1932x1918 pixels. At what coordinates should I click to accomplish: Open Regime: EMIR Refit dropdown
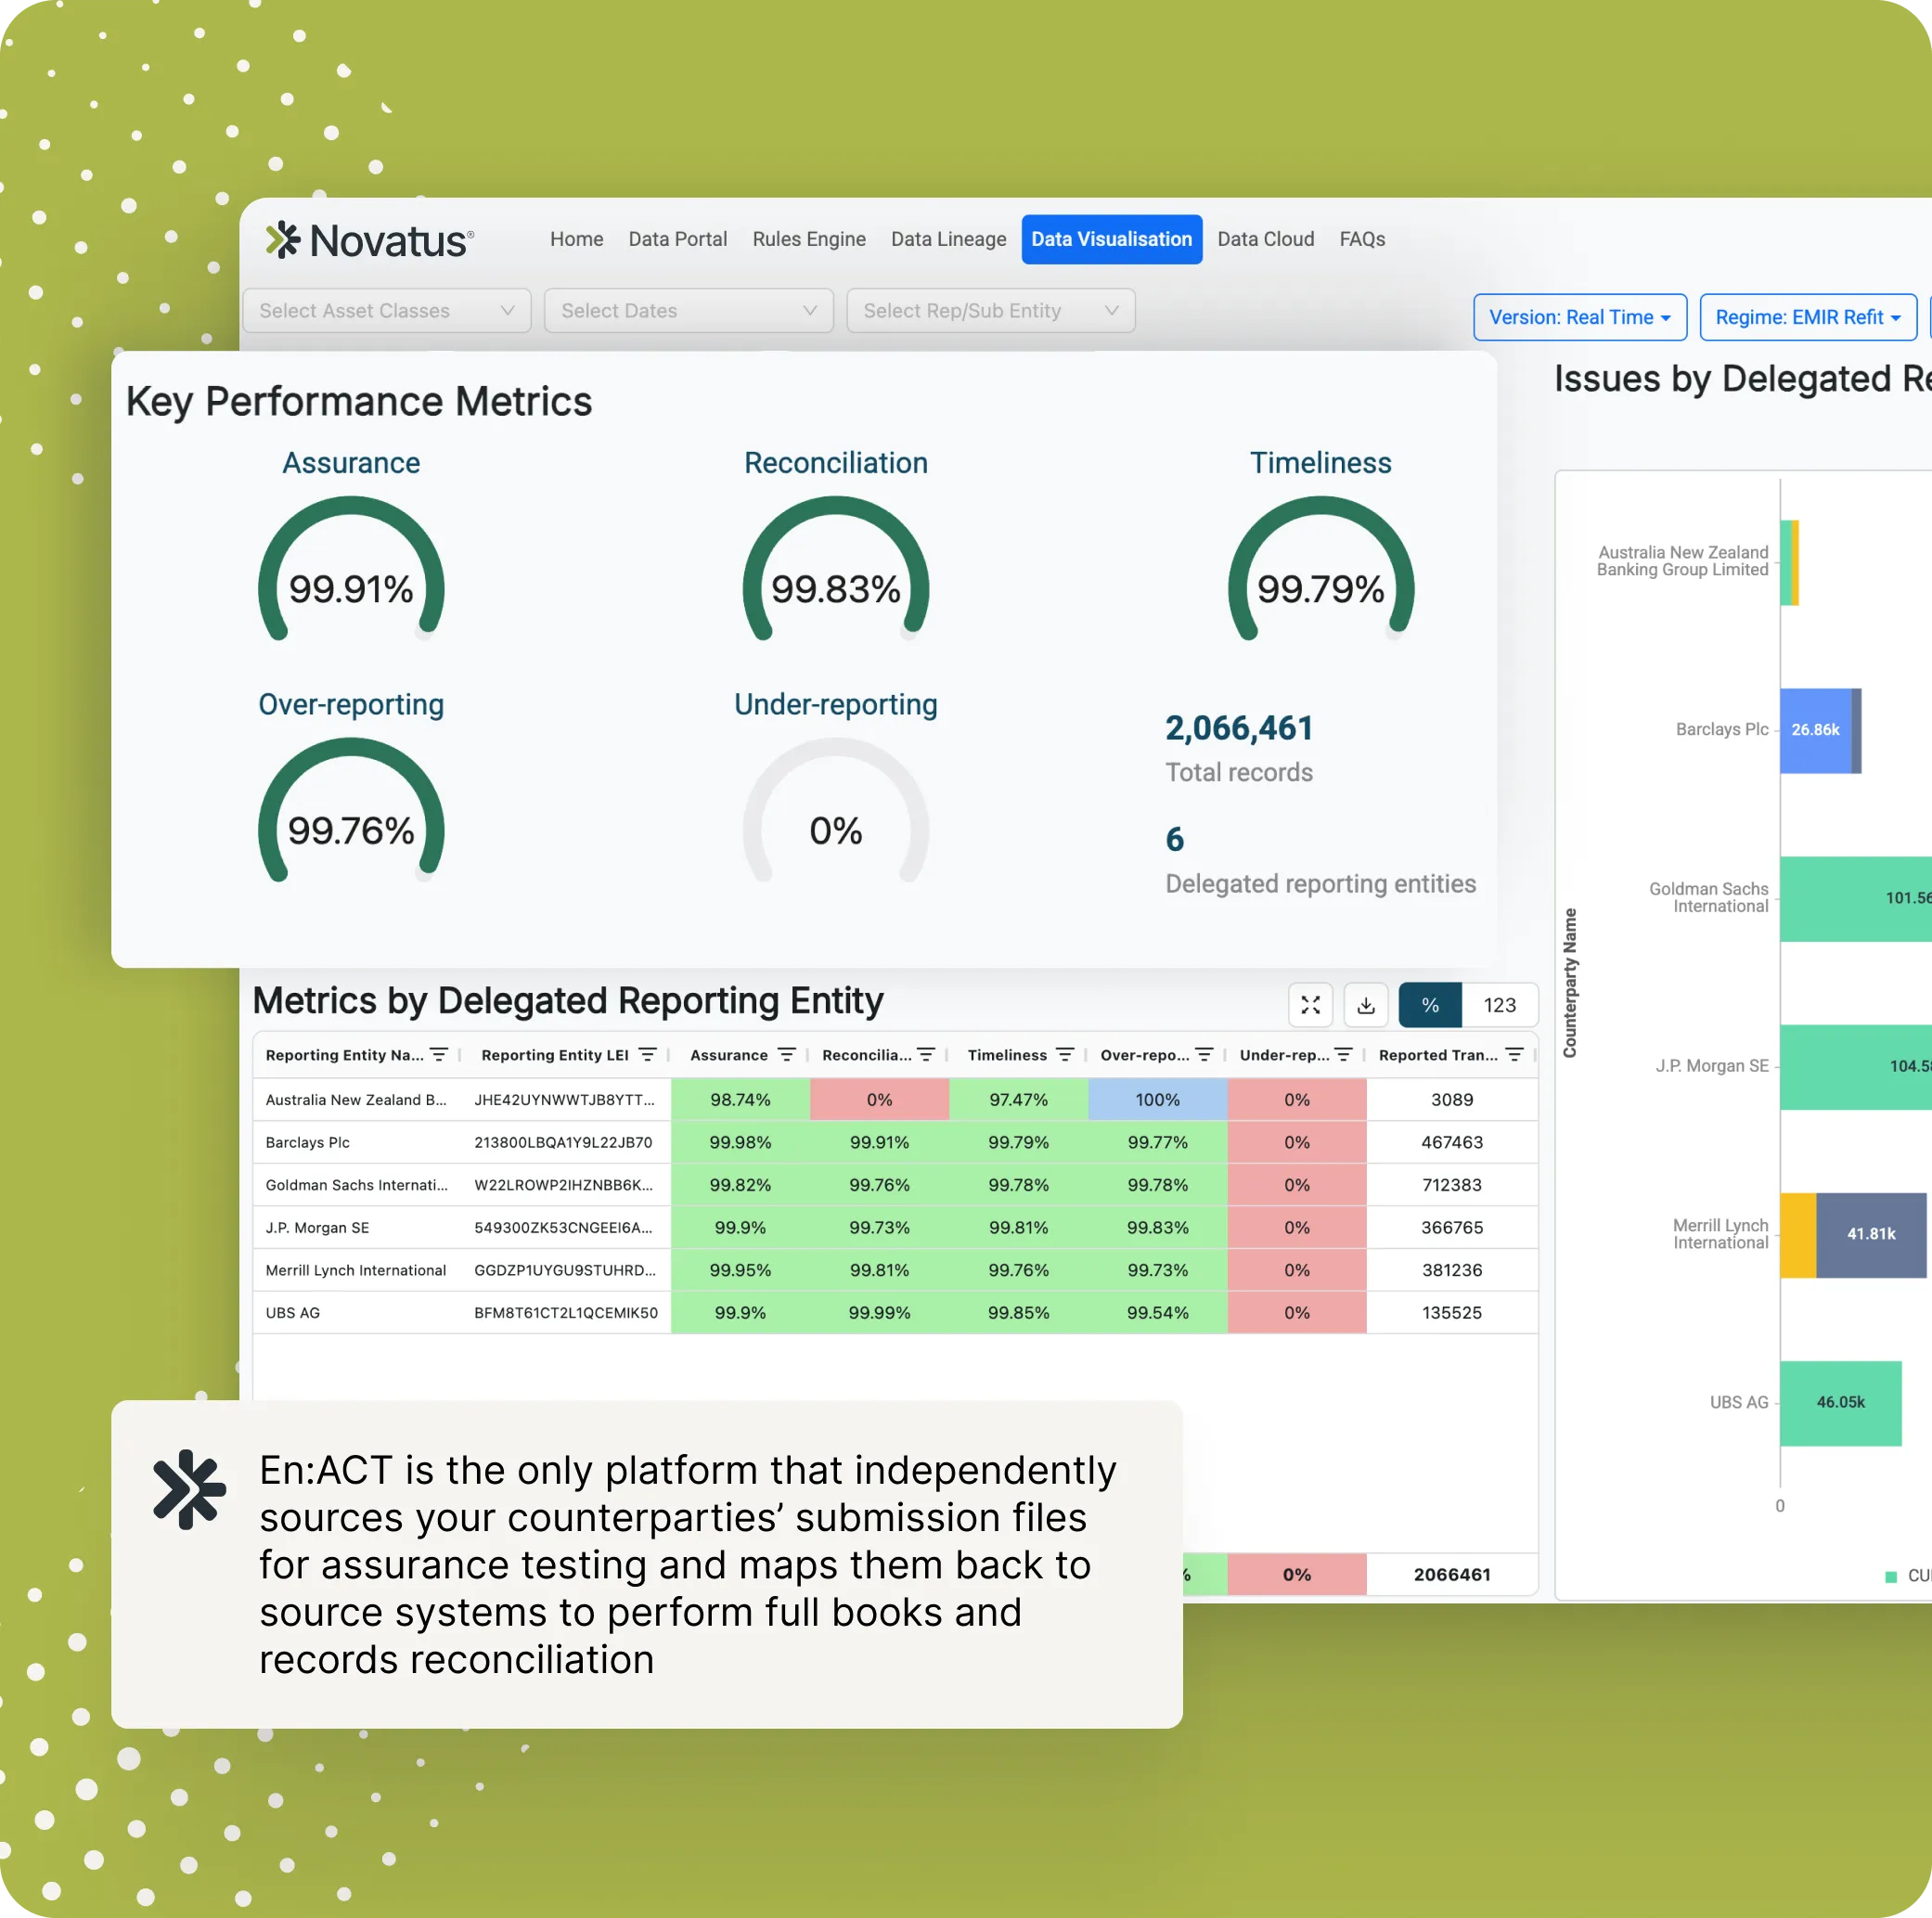1807,317
